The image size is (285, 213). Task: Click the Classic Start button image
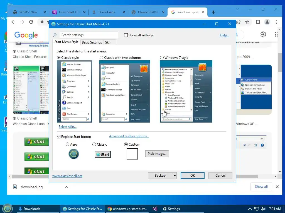coord(103,154)
